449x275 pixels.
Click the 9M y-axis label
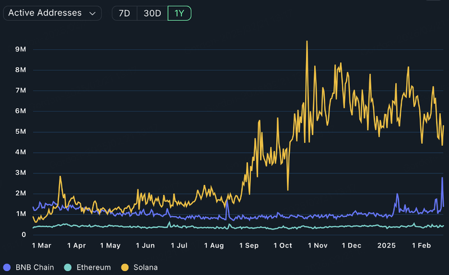[x=21, y=49]
